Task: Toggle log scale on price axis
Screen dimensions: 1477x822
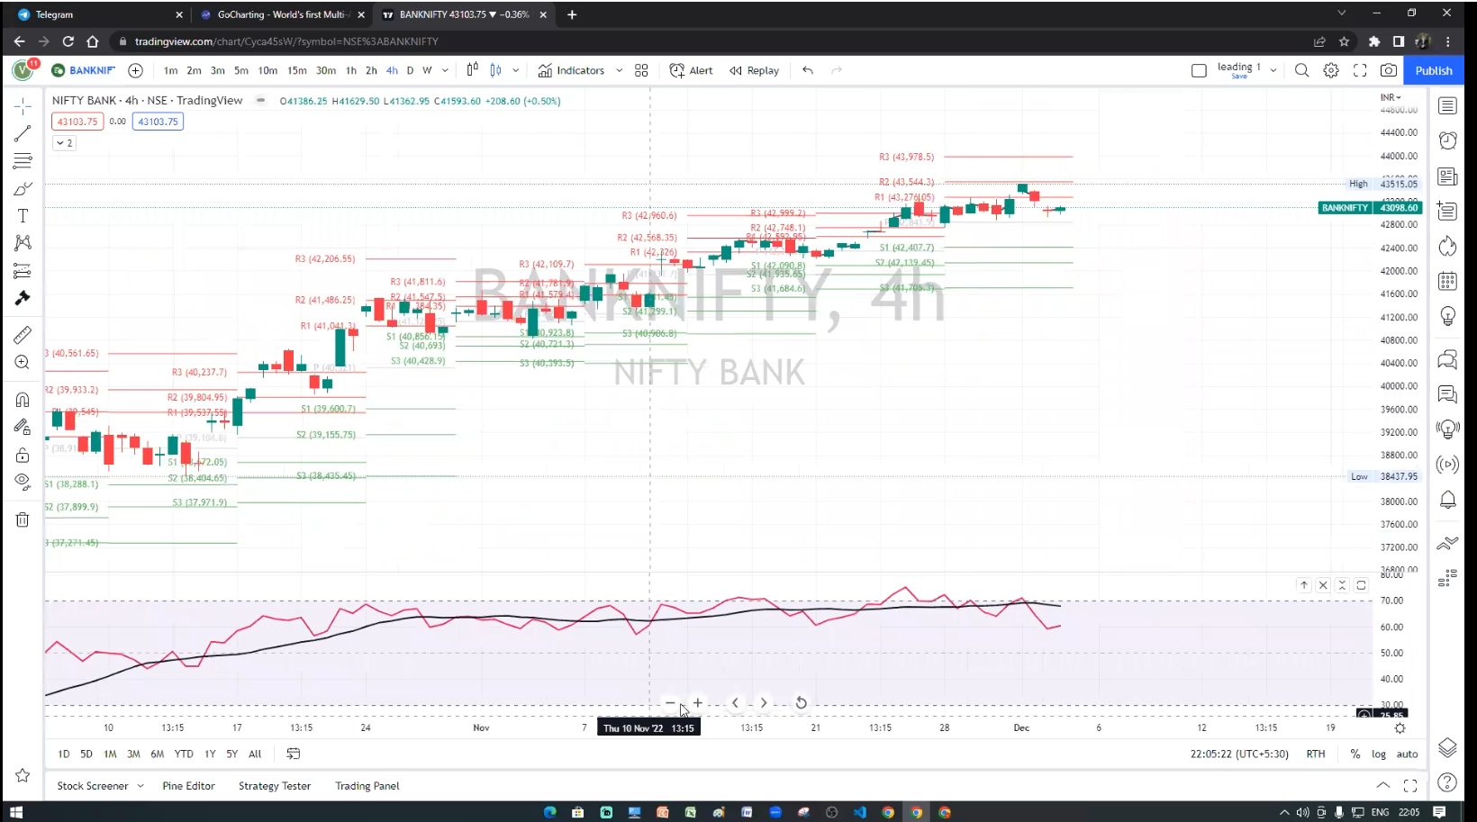Action: pos(1379,754)
